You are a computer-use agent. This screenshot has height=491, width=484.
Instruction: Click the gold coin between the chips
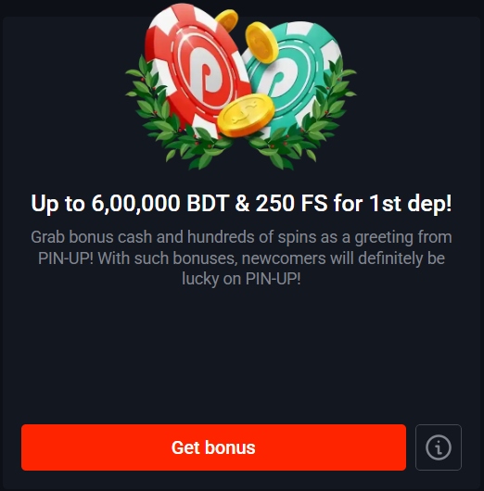[x=261, y=43]
